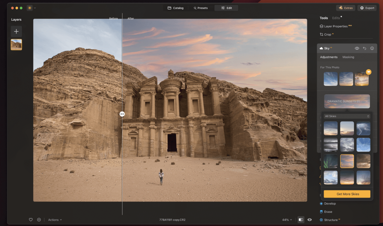Open the Sky tool info icon
This screenshot has width=383, height=226.
pyautogui.click(x=372, y=48)
